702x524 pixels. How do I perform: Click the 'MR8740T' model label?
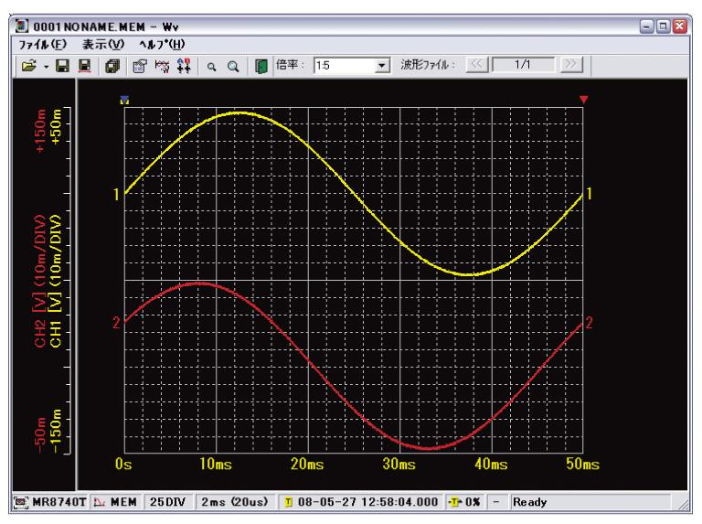point(59,502)
